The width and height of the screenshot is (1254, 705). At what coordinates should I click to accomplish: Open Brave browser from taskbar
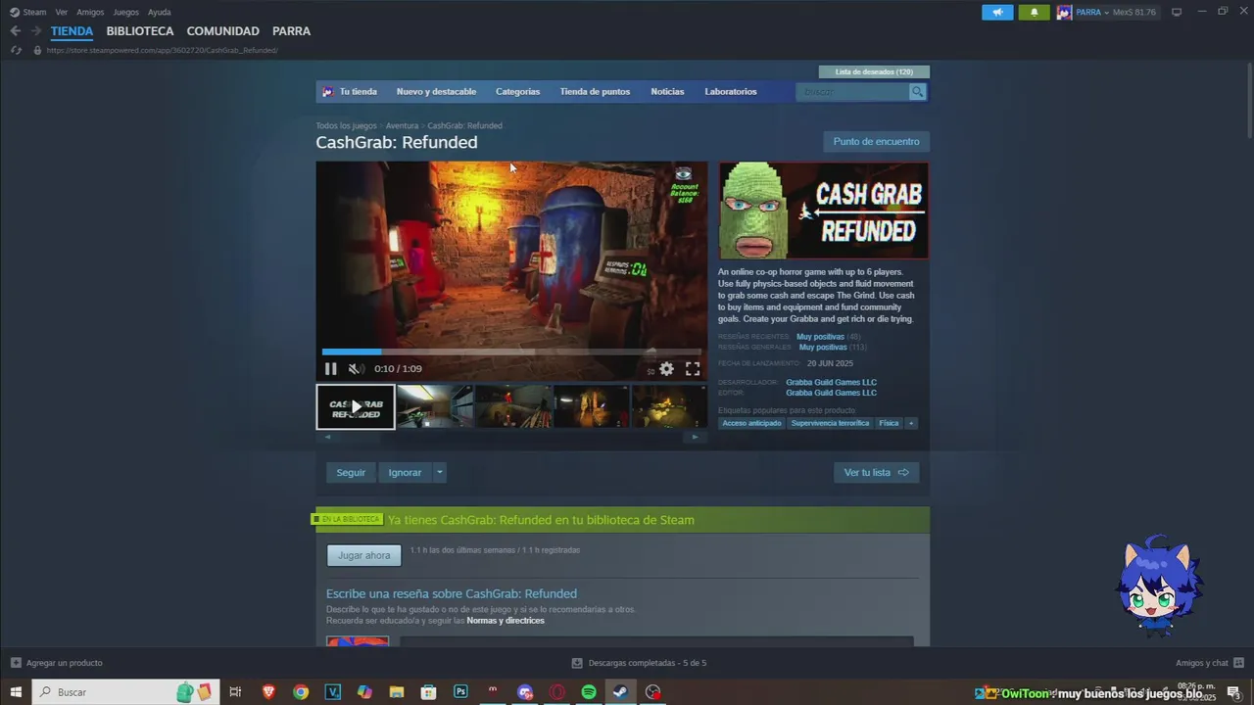coord(268,692)
